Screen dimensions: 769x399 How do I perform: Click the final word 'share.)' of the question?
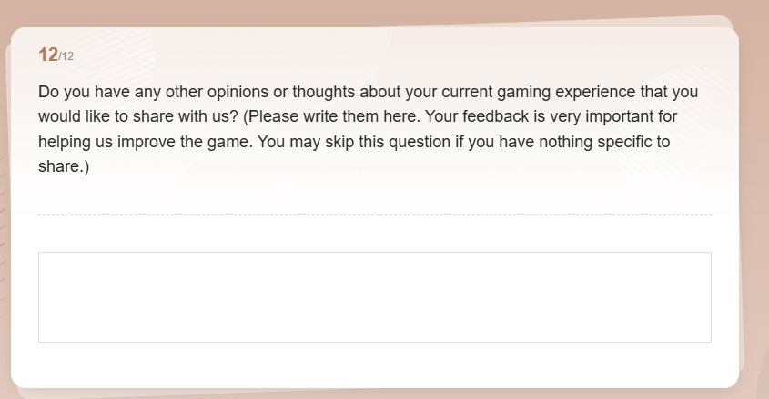tap(64, 166)
